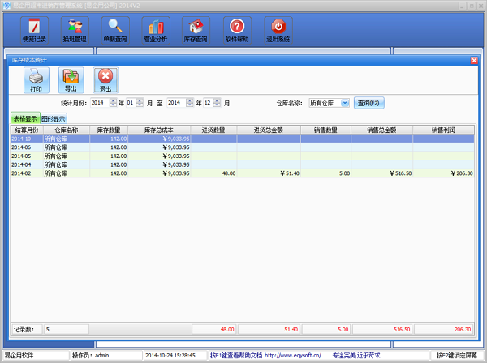This screenshot has height=363, width=487.
Task: Click the ¥516.50 sales total cell
Action: 382,173
